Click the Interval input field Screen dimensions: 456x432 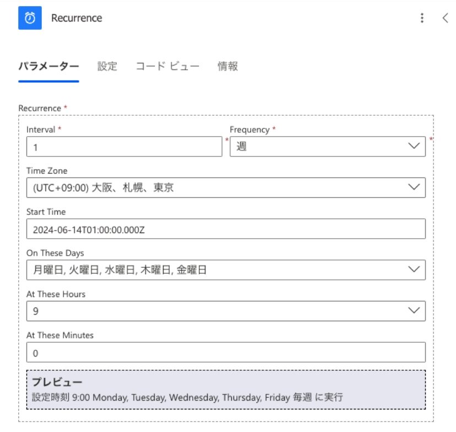124,147
